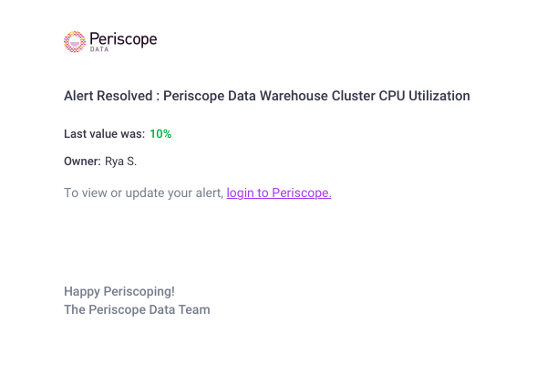Click the colon after Alert Resolved
Screen dimensions: 547x365
(158, 97)
